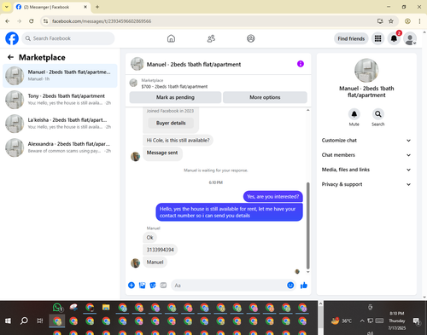Open more actions plus icon in composer

point(132,286)
